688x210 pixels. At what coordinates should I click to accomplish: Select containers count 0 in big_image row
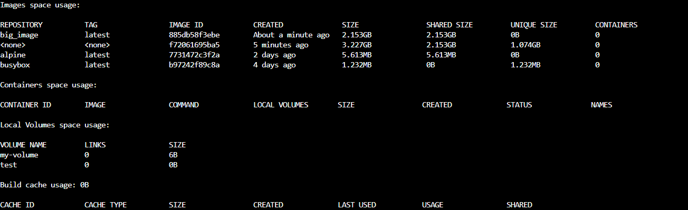pos(597,35)
